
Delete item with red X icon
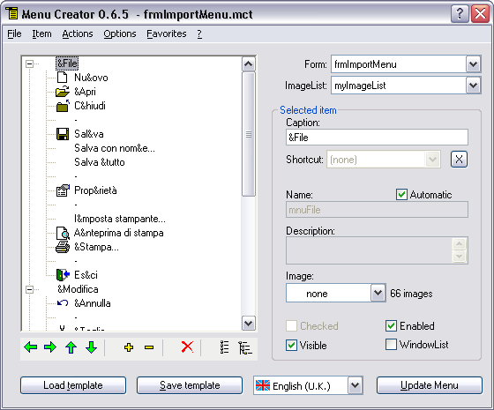point(187,347)
